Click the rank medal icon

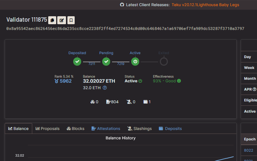tap(57, 81)
